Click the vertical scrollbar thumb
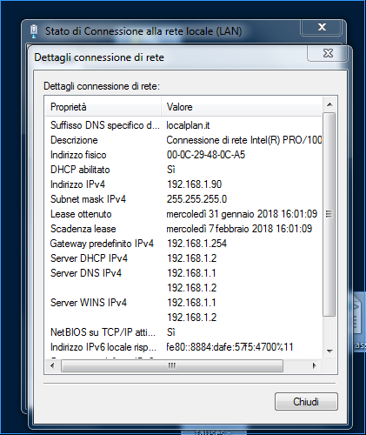The width and height of the screenshot is (366, 435). point(329,215)
